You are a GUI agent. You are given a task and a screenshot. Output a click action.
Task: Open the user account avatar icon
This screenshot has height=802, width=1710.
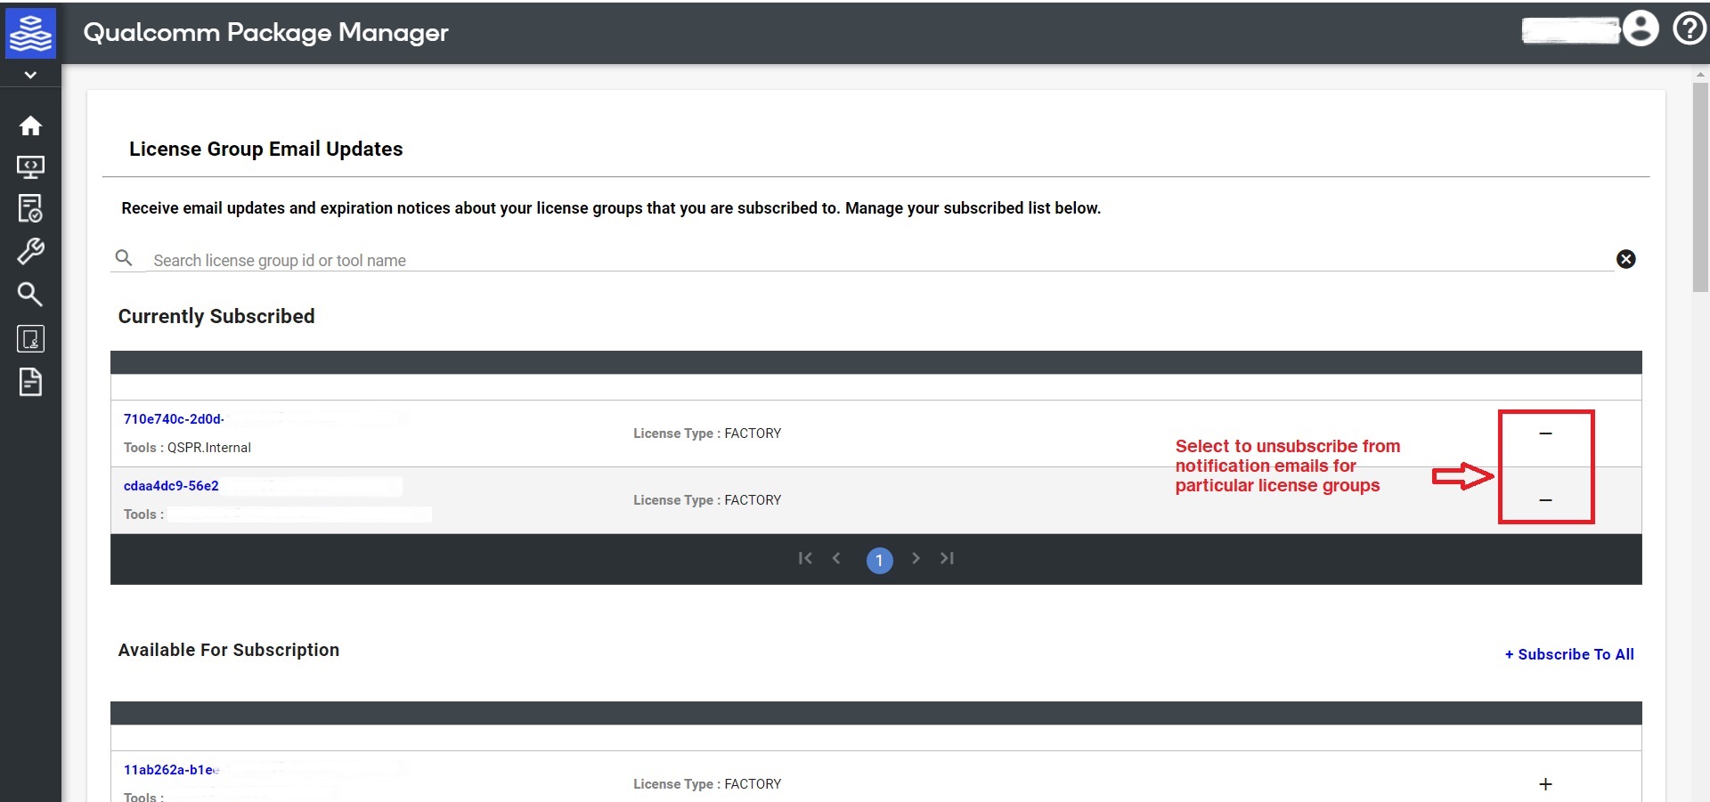pos(1641,28)
